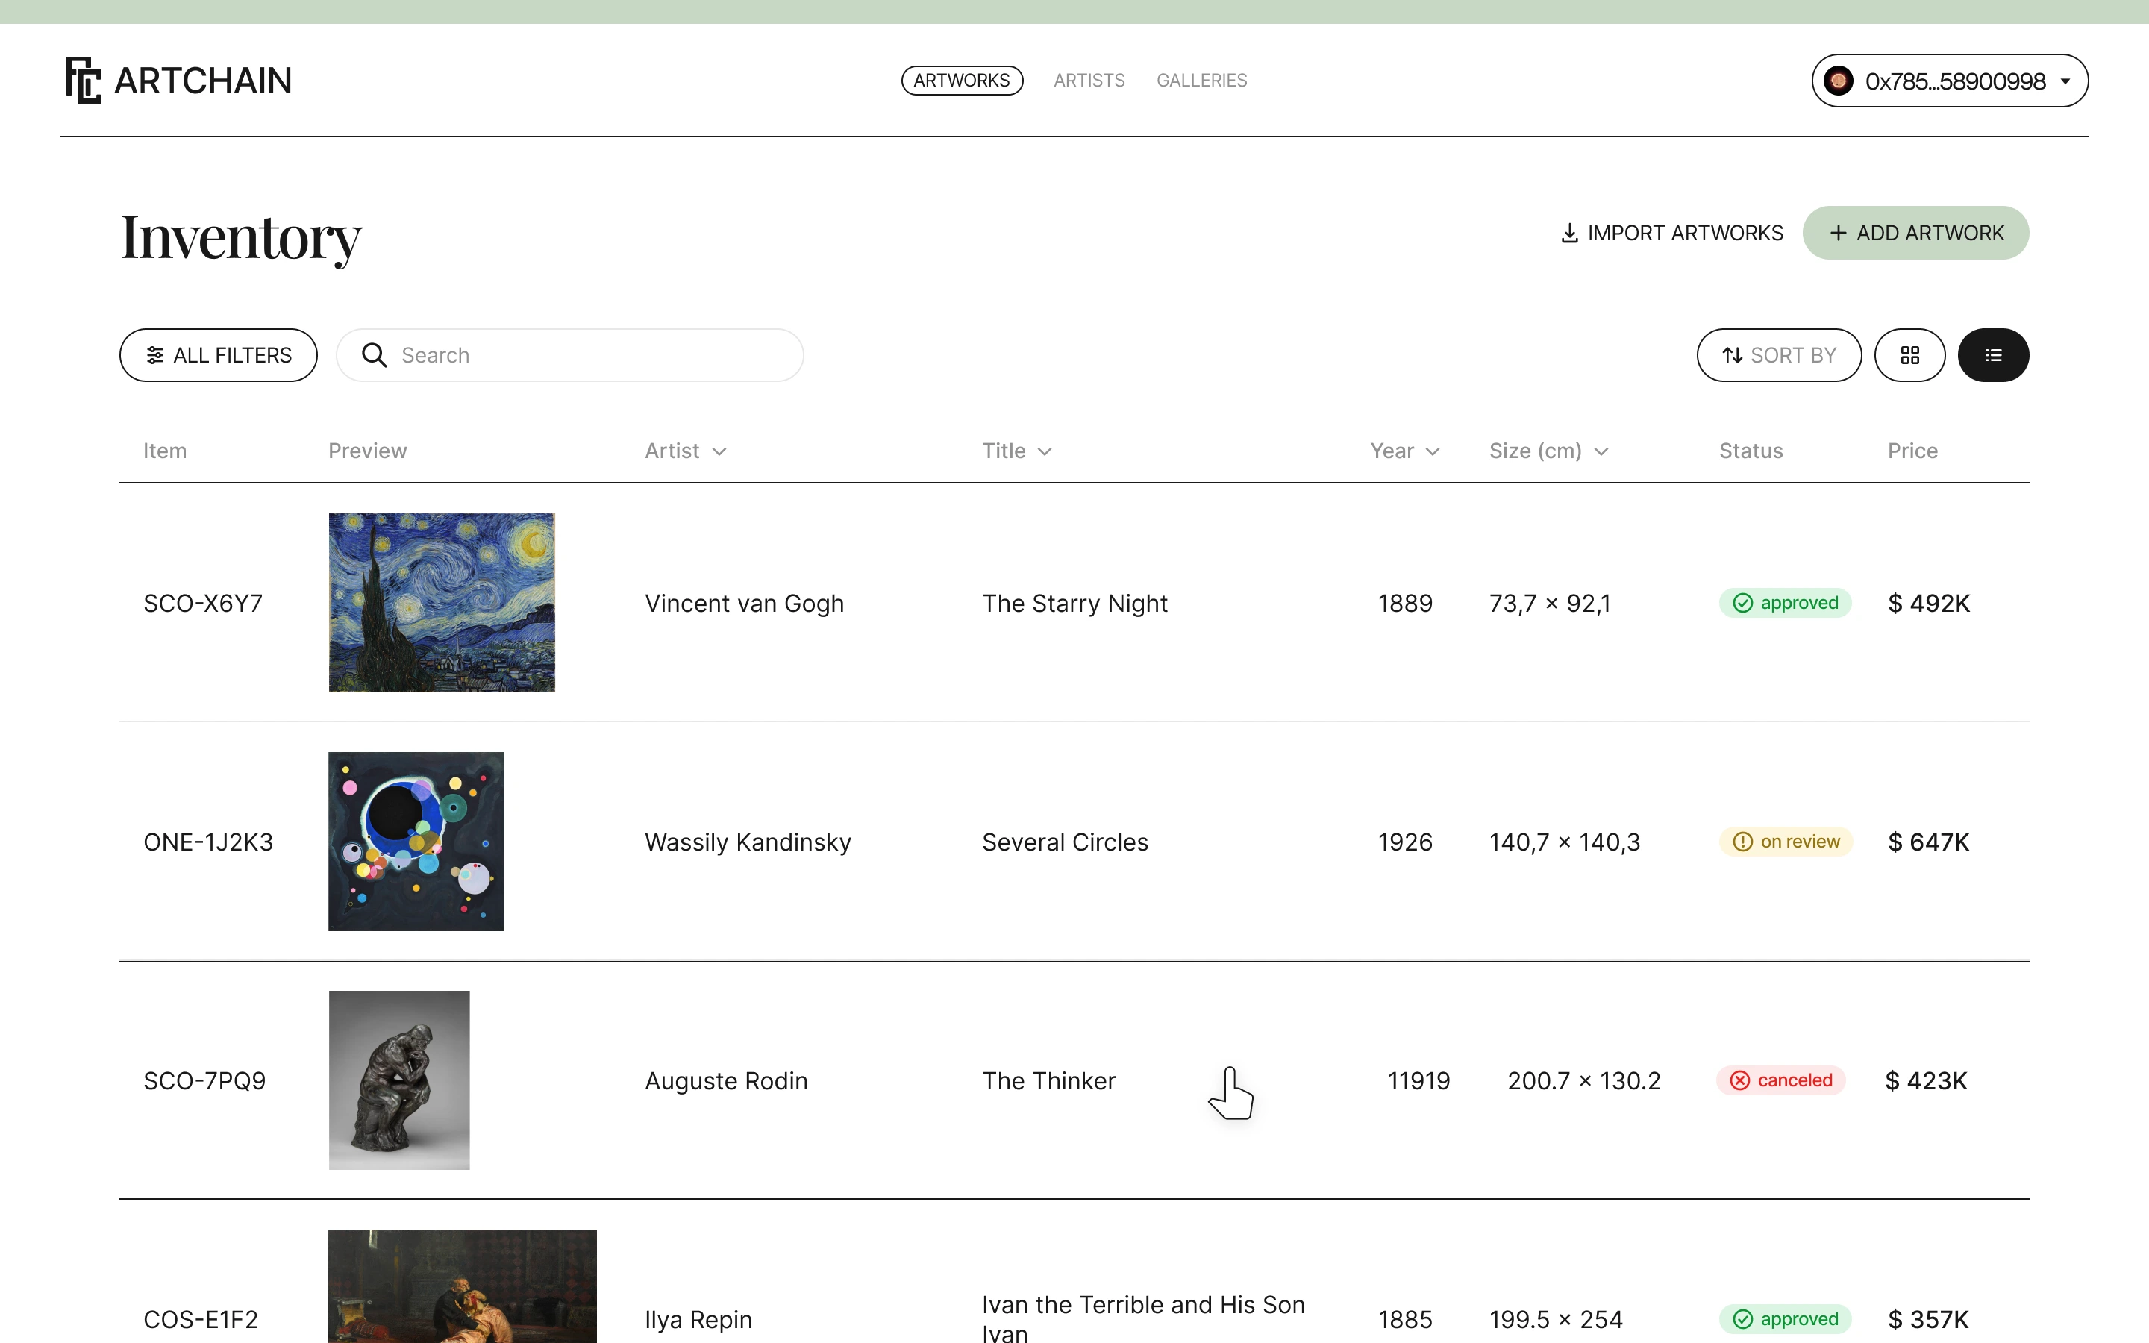Open ALL FILTERS panel

pyautogui.click(x=219, y=355)
